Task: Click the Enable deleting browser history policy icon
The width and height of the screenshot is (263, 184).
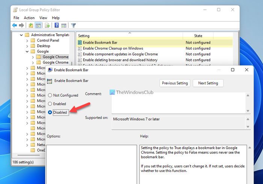Action: [x=80, y=60]
